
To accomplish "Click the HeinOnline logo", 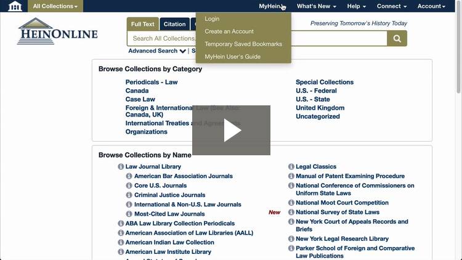I will coord(57,31).
